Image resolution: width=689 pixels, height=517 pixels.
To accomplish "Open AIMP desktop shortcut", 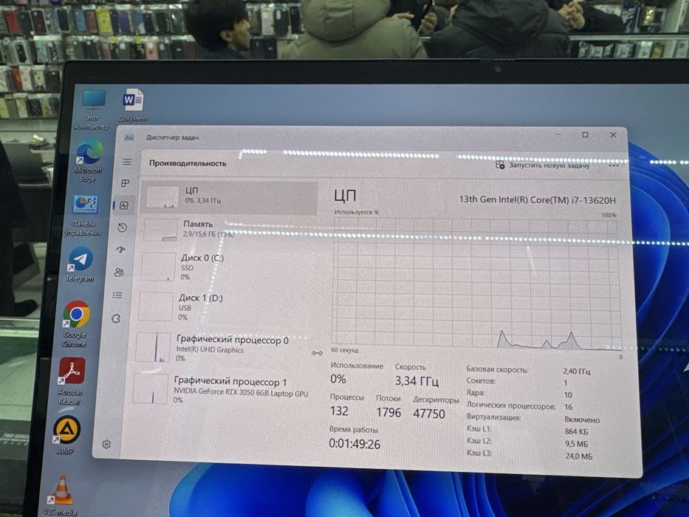I will (x=66, y=434).
